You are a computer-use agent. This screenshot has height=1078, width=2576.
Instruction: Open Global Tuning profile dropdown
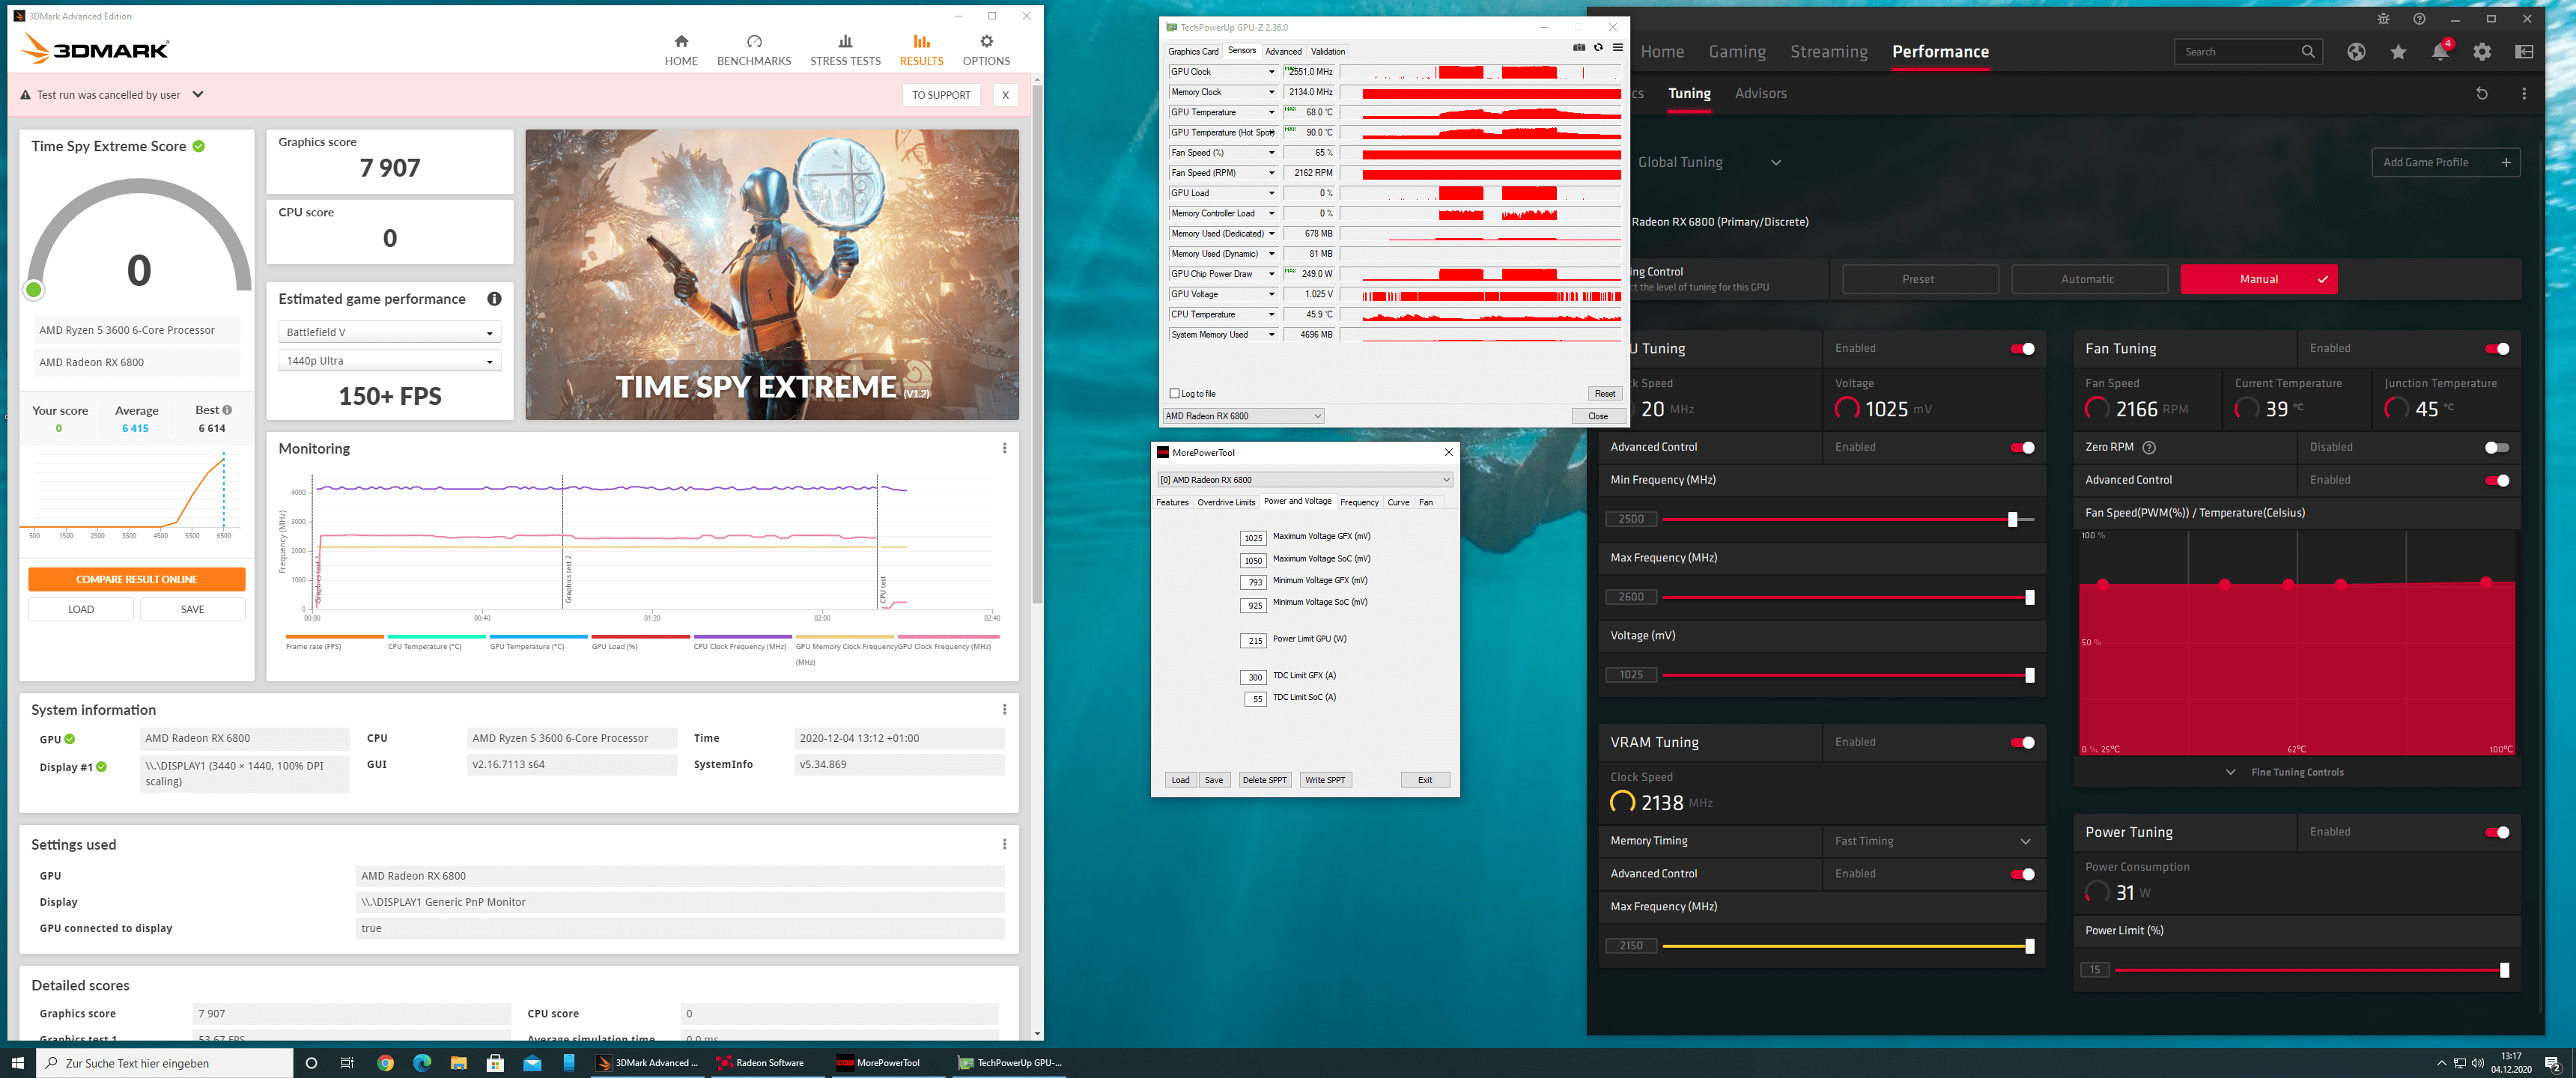coord(1775,162)
